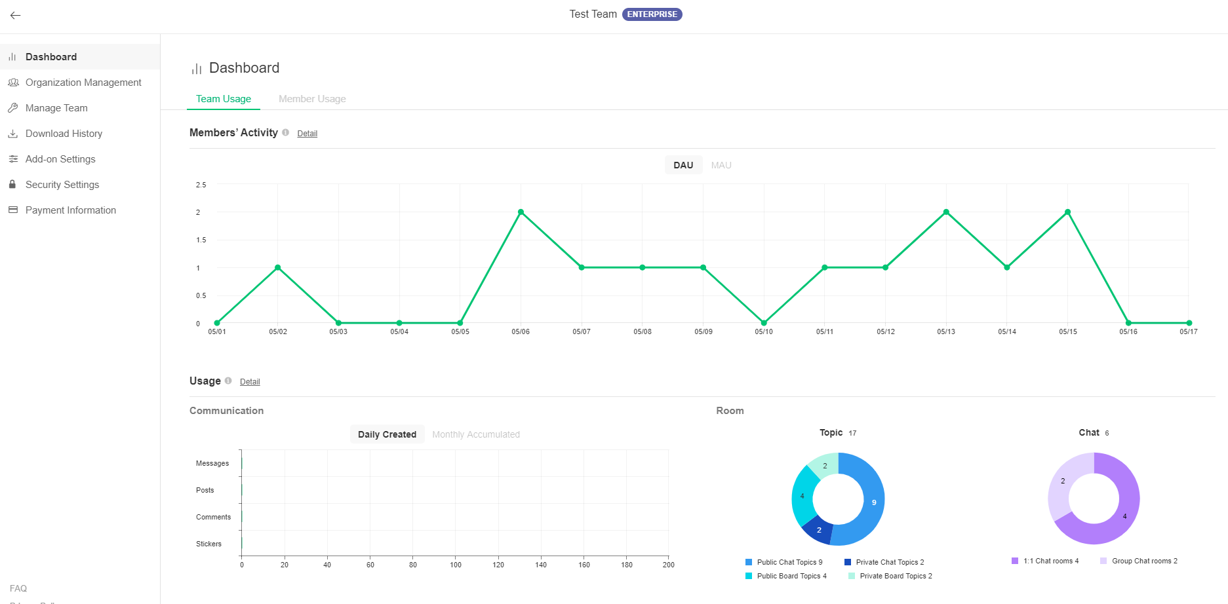Click the Test Team title
Screen dimensions: 1228x604
click(593, 14)
